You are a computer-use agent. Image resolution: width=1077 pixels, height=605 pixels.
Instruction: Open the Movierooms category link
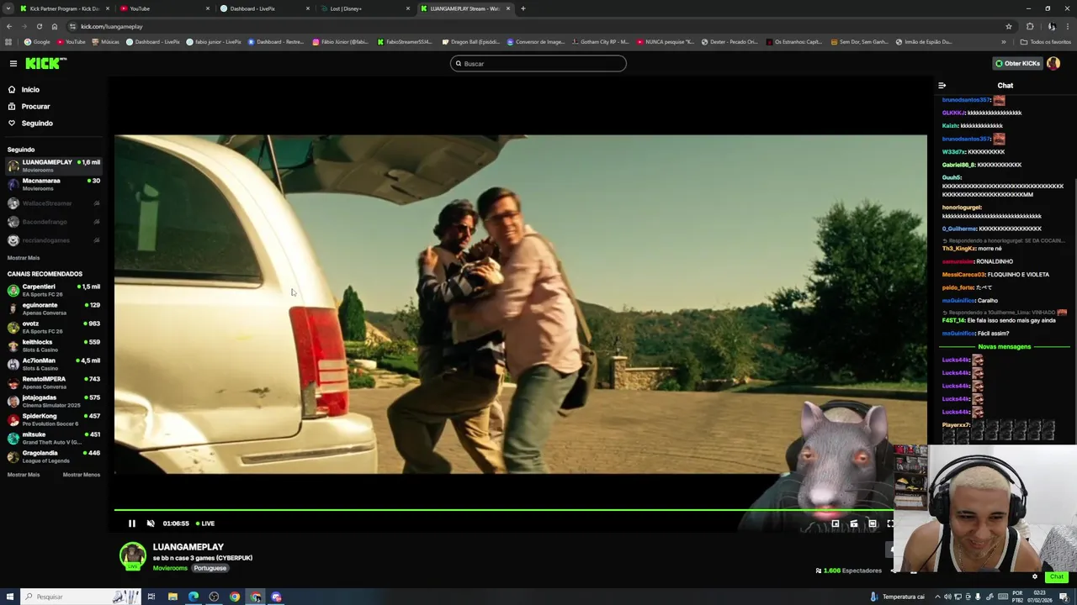click(x=170, y=569)
